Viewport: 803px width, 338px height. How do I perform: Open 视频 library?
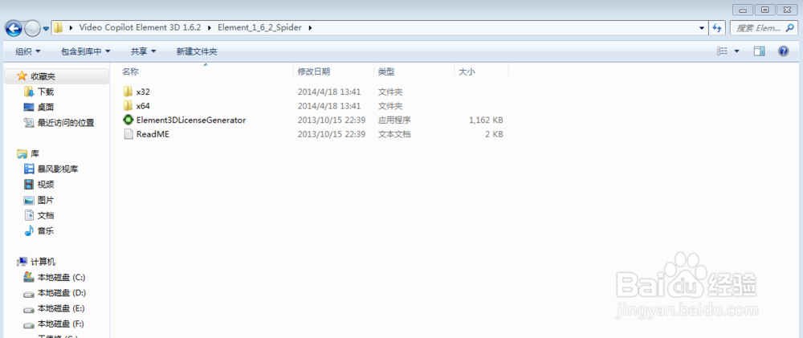(46, 185)
